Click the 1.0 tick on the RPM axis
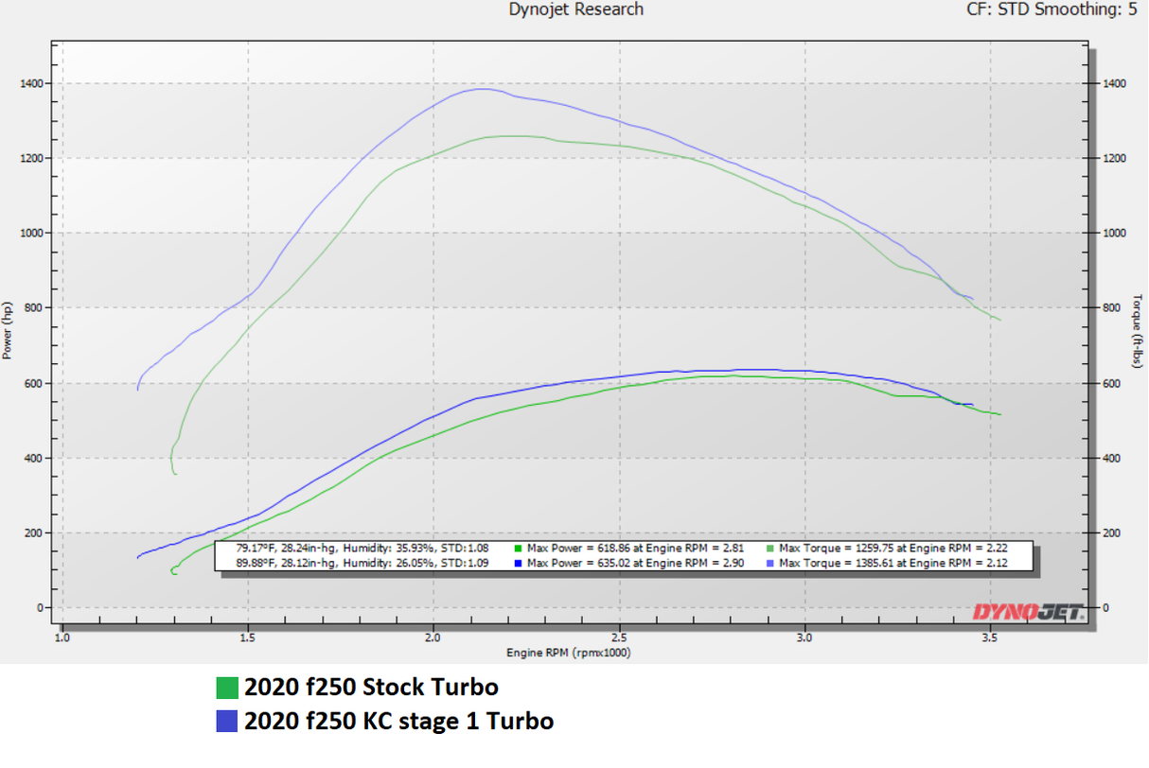This screenshot has height=768, width=1149. 62,637
